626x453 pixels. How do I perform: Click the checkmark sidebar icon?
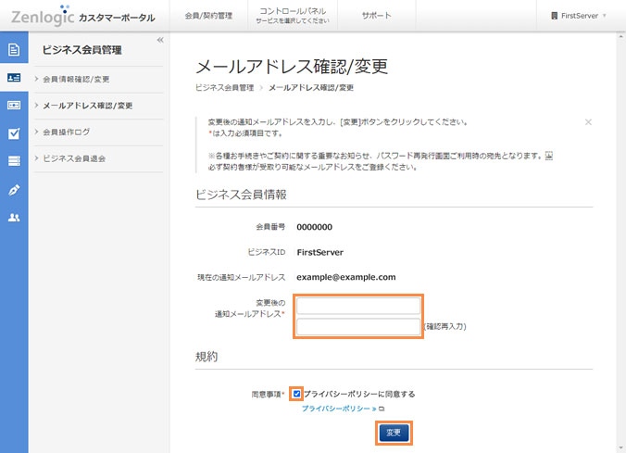14,133
